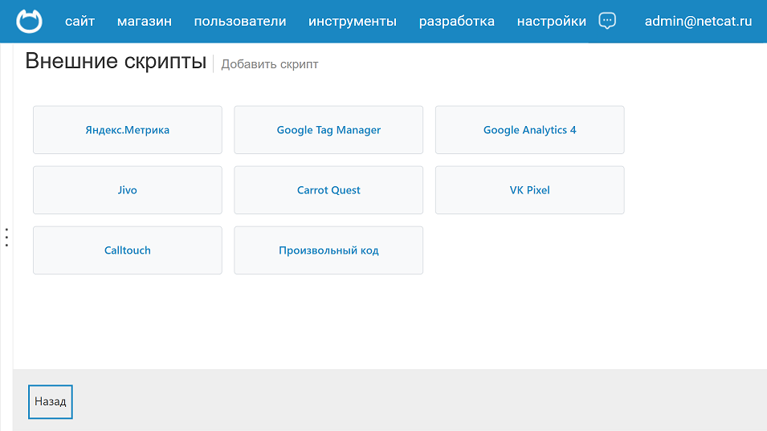
Task: Choose the VK Pixel tile
Action: pyautogui.click(x=529, y=190)
